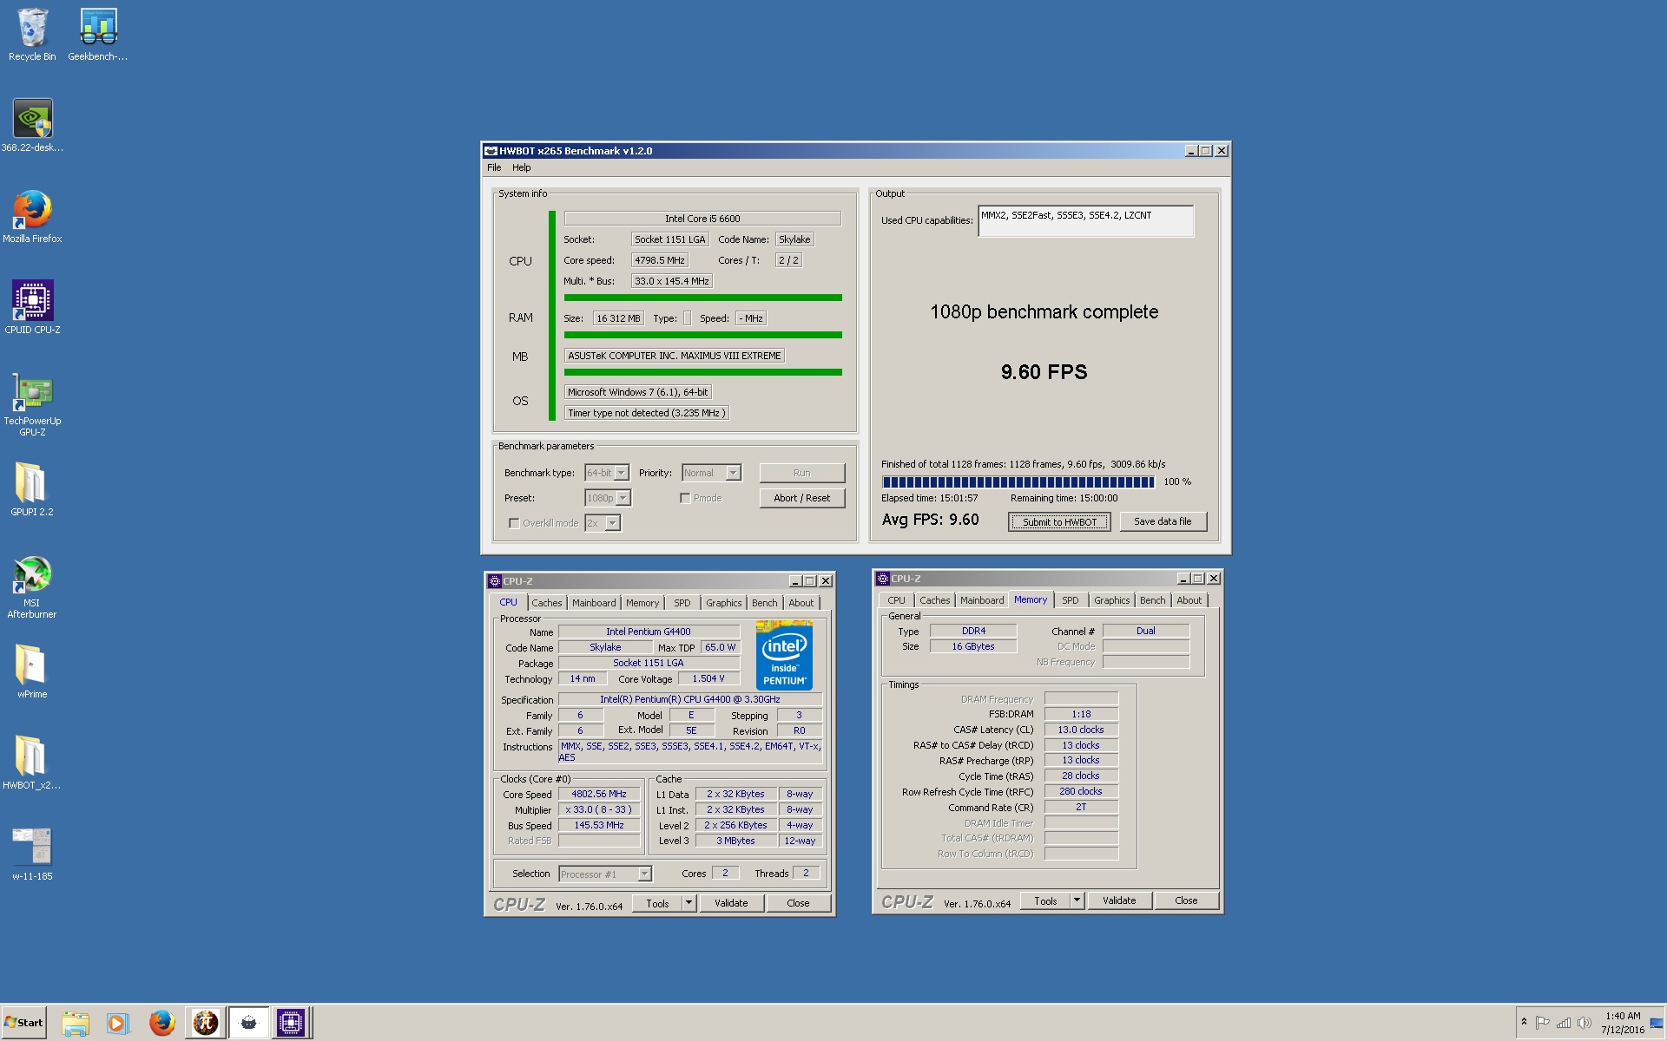This screenshot has height=1041, width=1667.
Task: Open the File menu in HWBOT x265
Action: [494, 167]
